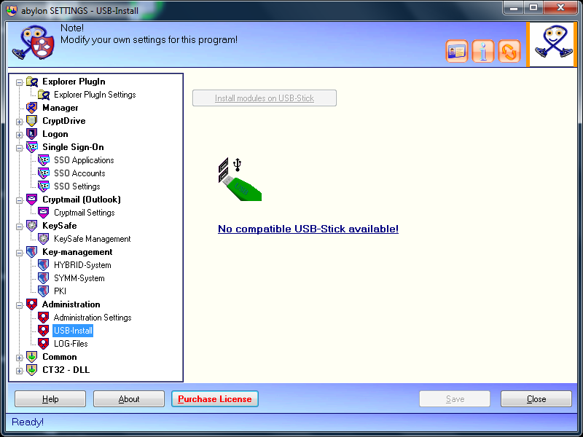Click the Explorer PlugIn folder icon

click(32, 82)
